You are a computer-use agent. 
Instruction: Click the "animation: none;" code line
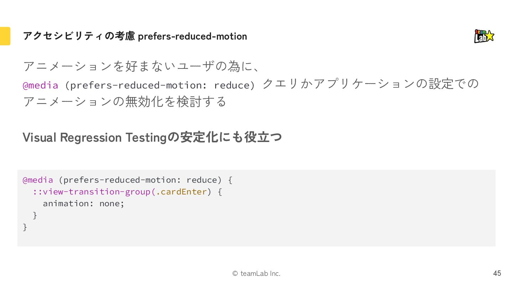[84, 203]
